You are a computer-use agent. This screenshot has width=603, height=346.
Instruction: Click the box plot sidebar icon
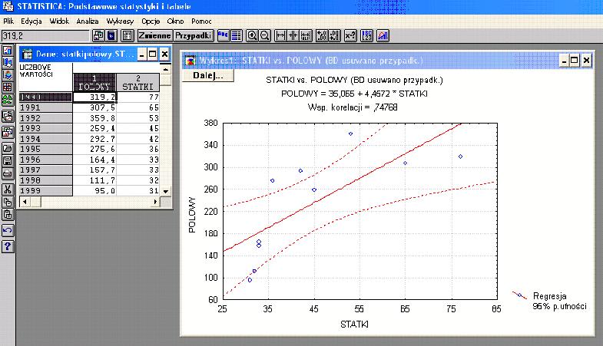[x=8, y=63]
